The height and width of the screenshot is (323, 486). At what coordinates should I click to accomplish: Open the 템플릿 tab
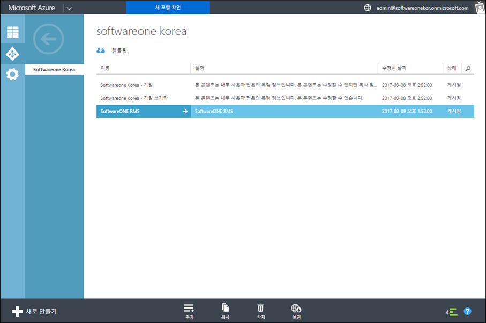(119, 50)
